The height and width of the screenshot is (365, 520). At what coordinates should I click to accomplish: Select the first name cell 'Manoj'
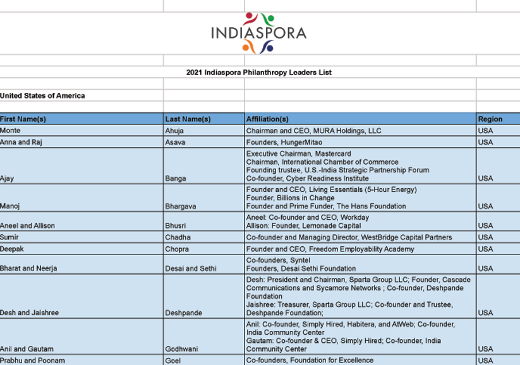click(82, 198)
